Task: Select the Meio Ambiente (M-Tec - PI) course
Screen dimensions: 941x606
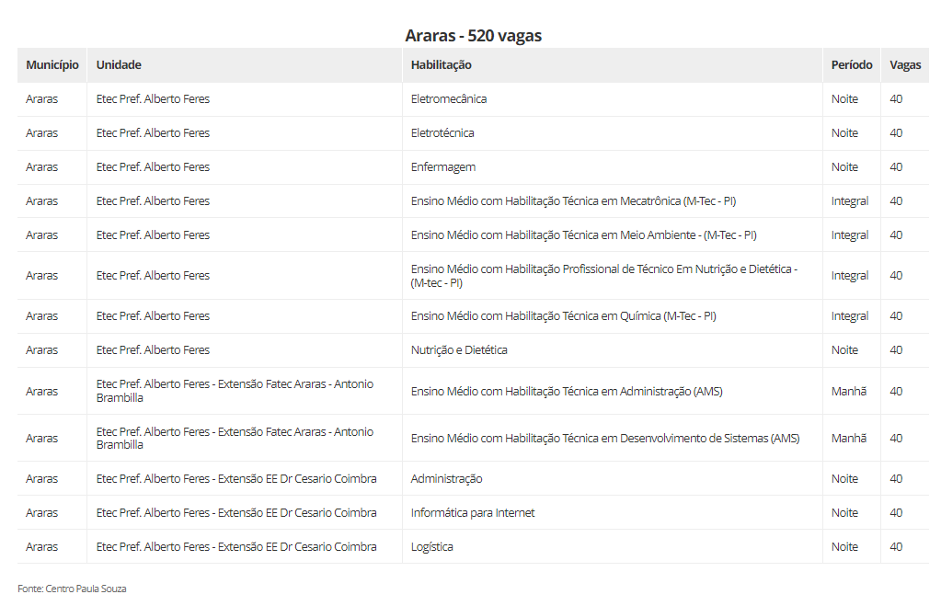Action: [583, 235]
